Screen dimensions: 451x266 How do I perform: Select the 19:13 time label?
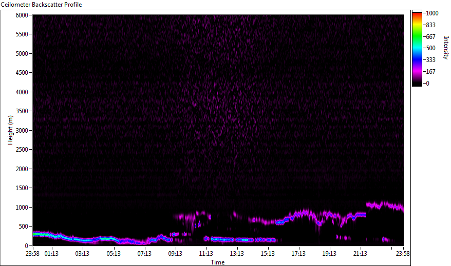tap(329, 254)
